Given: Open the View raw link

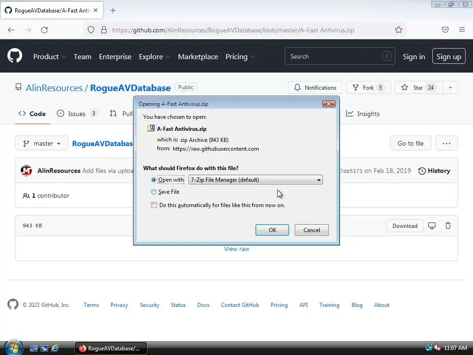Looking at the screenshot, I should 237,249.
